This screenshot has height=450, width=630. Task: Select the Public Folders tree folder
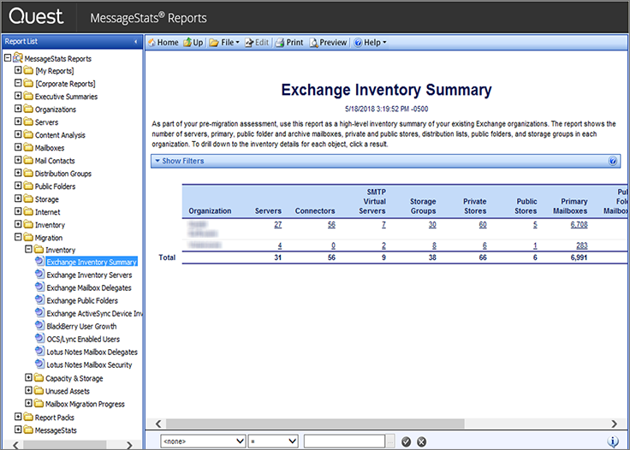pyautogui.click(x=55, y=187)
